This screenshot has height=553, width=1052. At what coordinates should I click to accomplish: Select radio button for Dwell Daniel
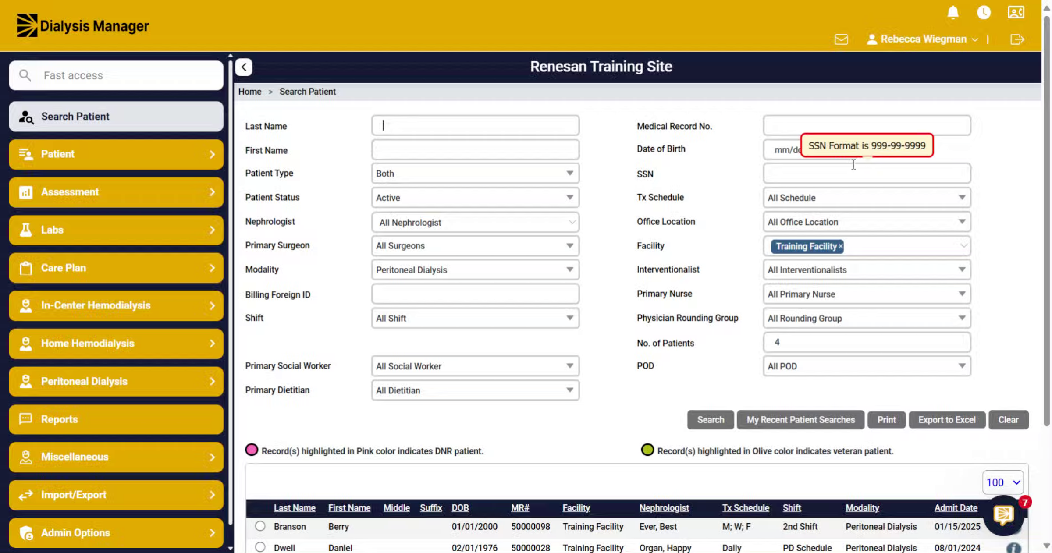[x=260, y=547]
